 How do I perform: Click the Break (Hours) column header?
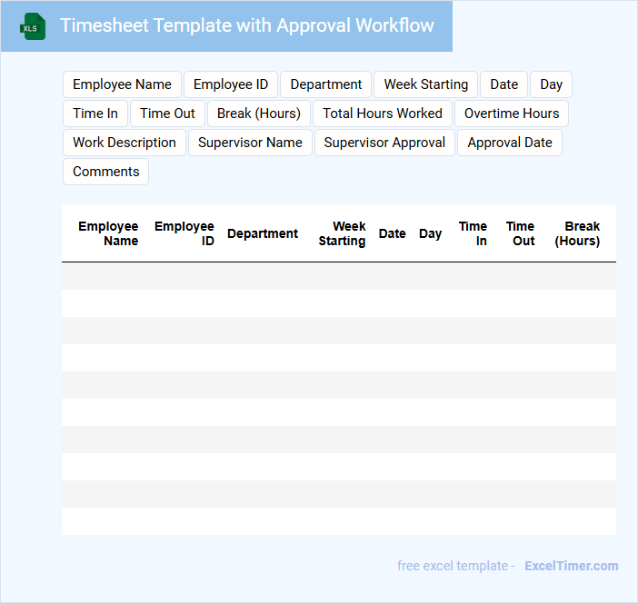(577, 233)
